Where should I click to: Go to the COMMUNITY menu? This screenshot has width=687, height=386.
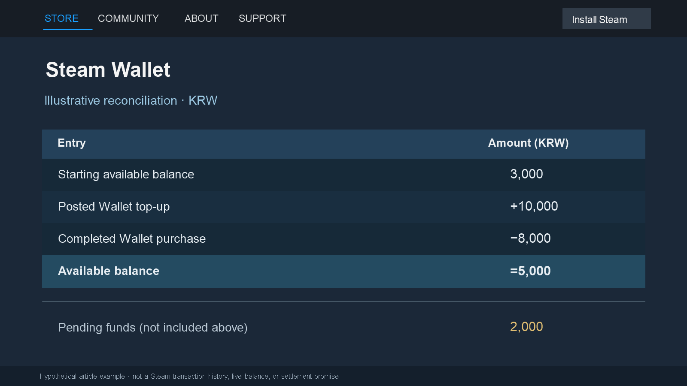[128, 18]
